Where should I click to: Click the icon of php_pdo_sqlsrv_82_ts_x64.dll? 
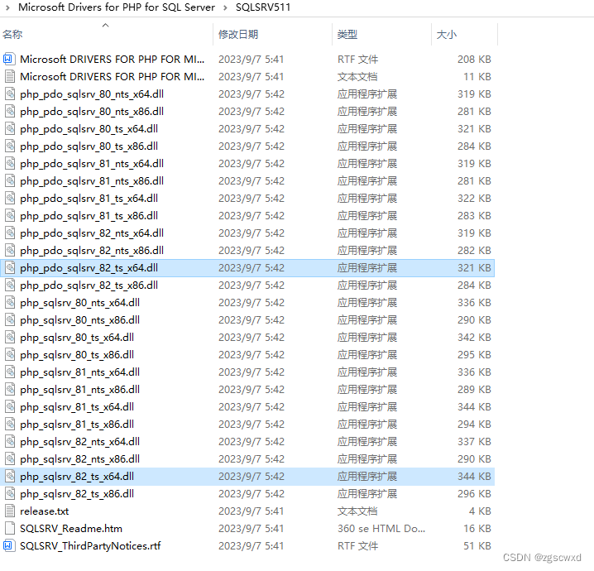pyautogui.click(x=10, y=268)
